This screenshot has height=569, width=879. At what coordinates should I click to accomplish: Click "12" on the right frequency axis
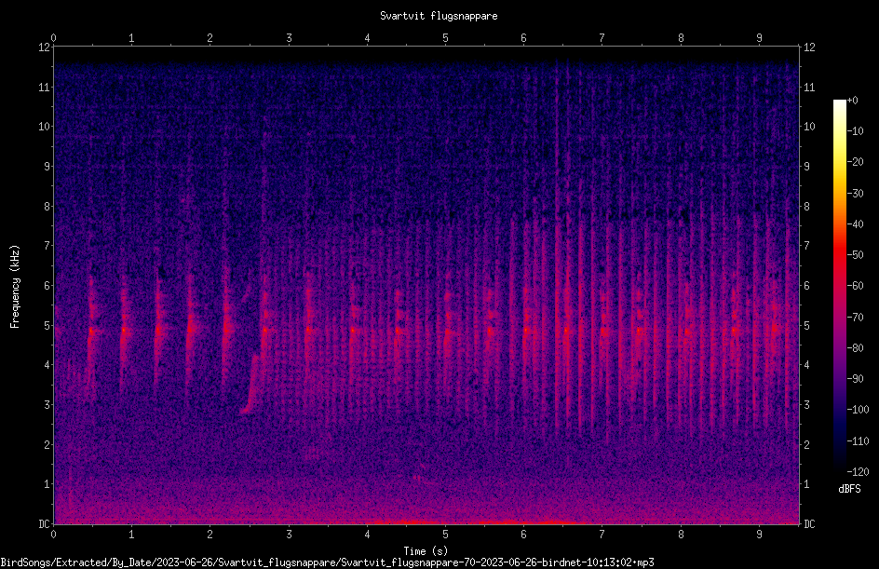coord(809,47)
